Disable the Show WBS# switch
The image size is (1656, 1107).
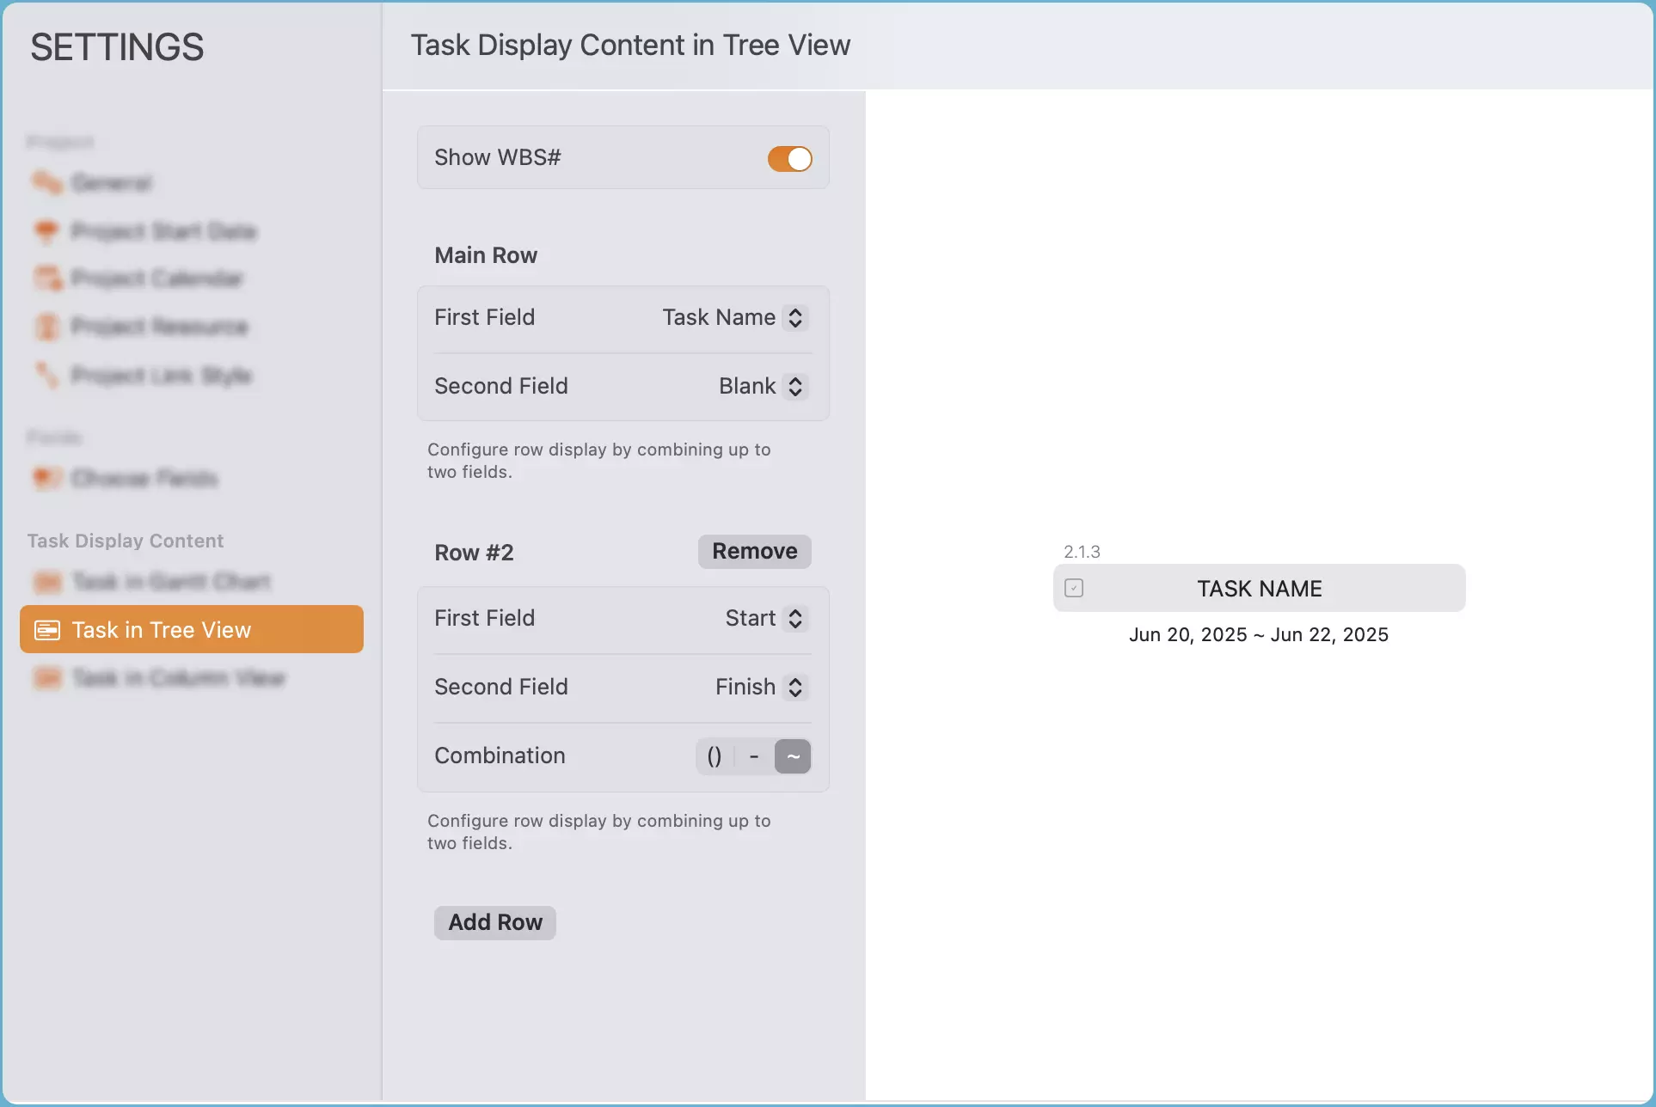click(x=789, y=158)
